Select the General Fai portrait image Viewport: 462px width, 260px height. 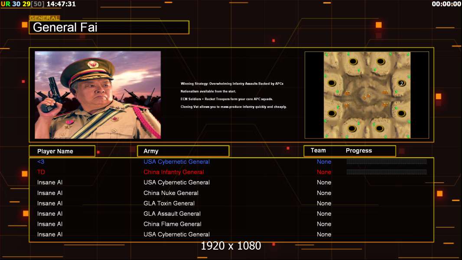pos(98,95)
